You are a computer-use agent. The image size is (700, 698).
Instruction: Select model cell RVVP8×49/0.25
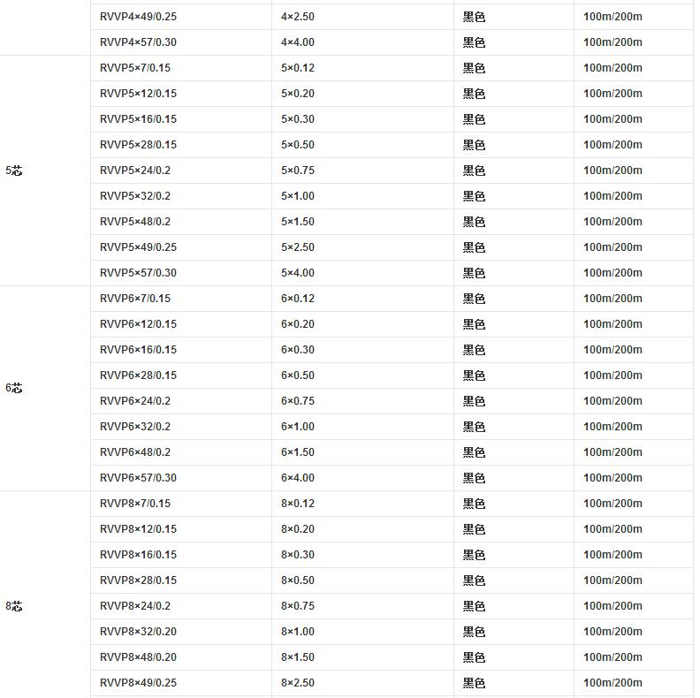point(138,683)
